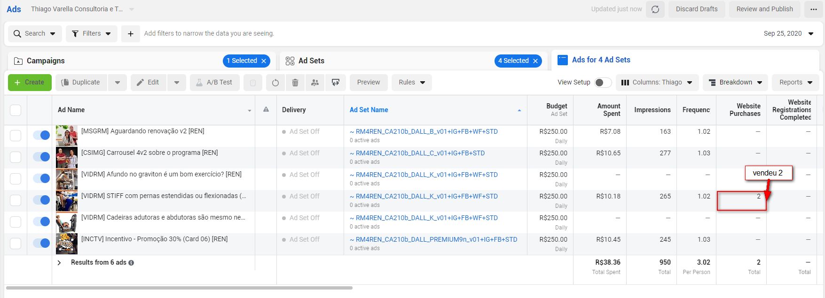
Task: Toggle off the Cadeiras adutoras ad
Action: [41, 222]
